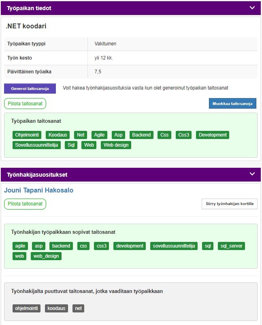Click the Generoi taitosanoja button
Screen dimensions: 262x325
point(30,88)
